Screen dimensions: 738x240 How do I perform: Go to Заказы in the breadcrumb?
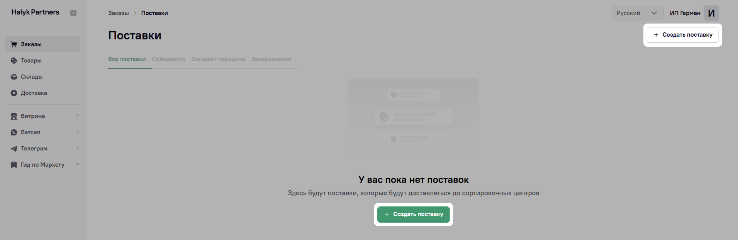click(118, 13)
